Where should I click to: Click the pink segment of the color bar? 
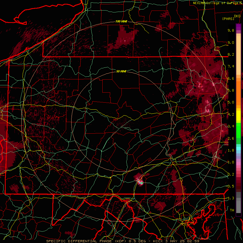click(x=238, y=164)
